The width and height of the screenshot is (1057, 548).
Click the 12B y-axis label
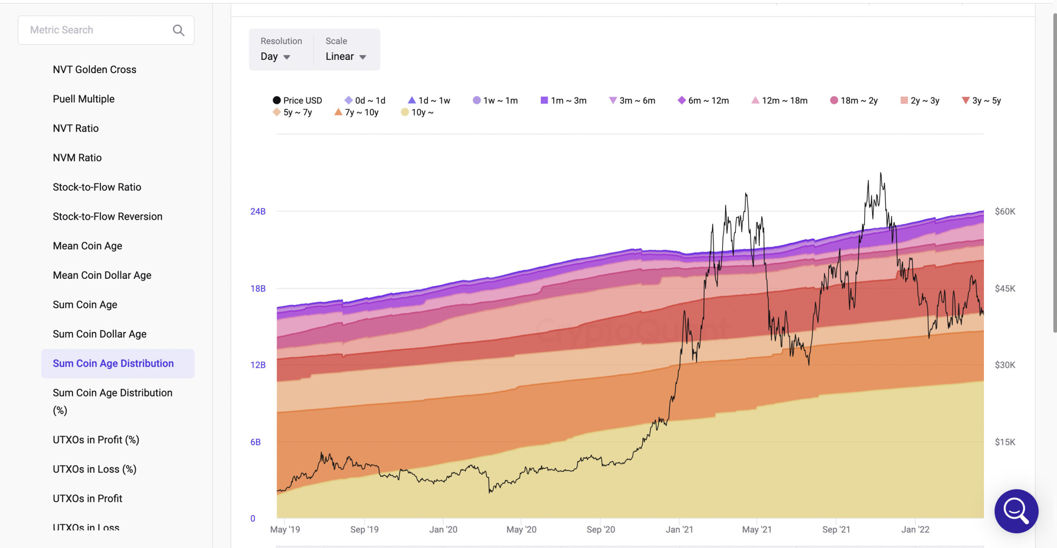(258, 365)
